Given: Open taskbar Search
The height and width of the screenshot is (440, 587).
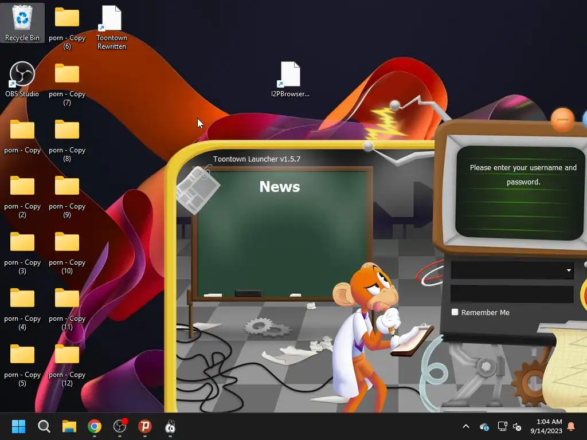Looking at the screenshot, I should point(44,426).
